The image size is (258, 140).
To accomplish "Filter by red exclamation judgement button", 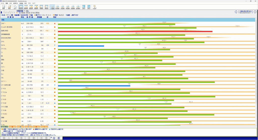I will coord(44,127).
